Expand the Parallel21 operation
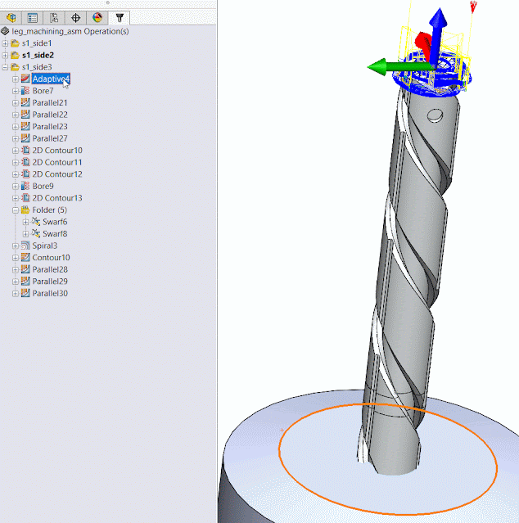Screen dimensions: 519x523 (x=16, y=103)
